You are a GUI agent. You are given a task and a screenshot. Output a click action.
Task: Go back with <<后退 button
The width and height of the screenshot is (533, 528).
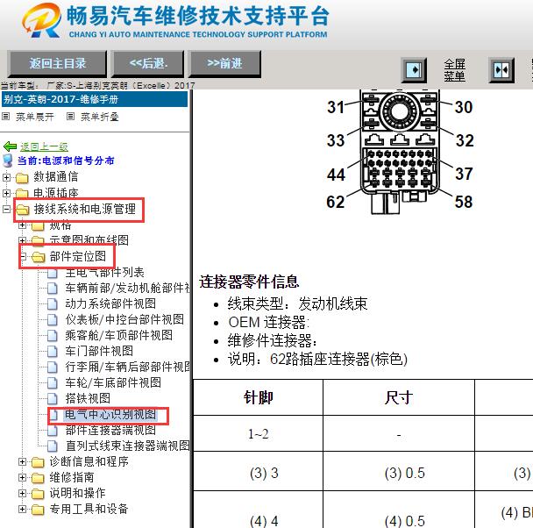coord(148,63)
